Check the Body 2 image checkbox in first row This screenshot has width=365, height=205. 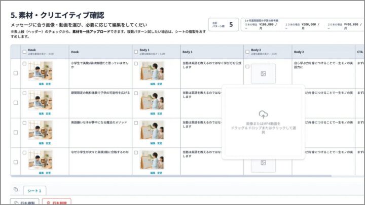tap(247, 66)
